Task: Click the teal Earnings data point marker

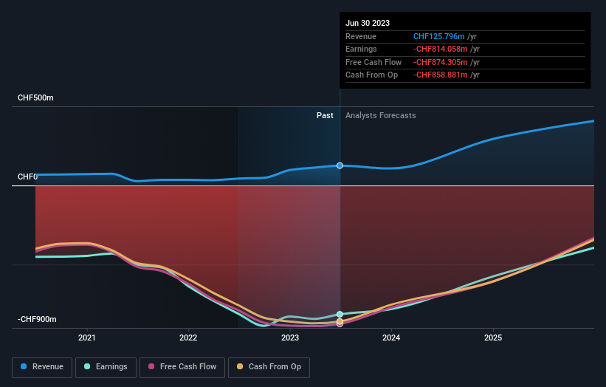Action: 340,314
